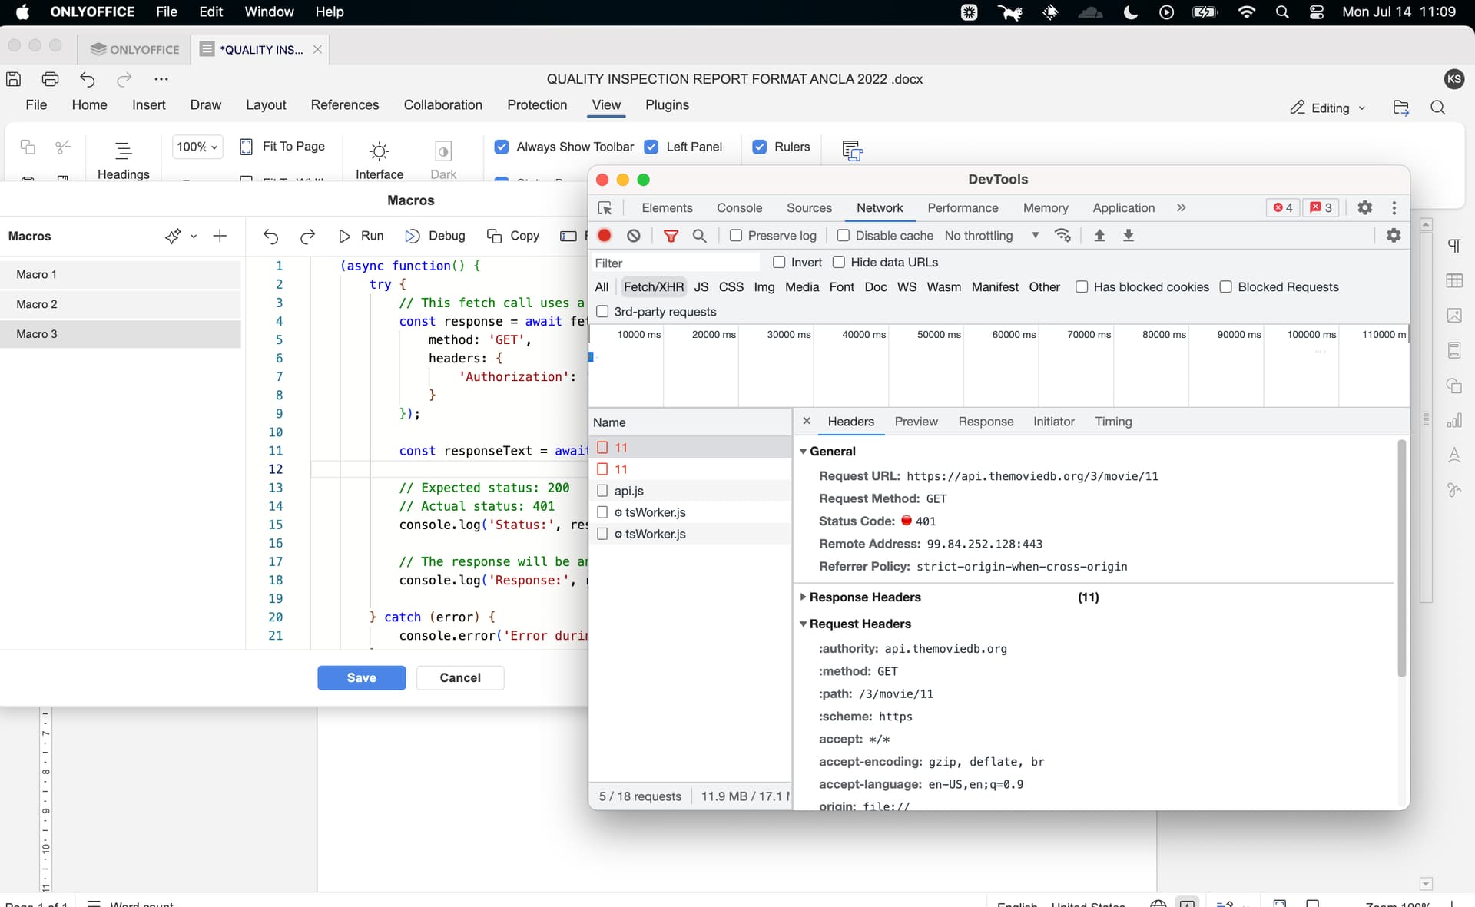Click the Save button in Macros dialog
This screenshot has height=907, width=1475.
(361, 677)
